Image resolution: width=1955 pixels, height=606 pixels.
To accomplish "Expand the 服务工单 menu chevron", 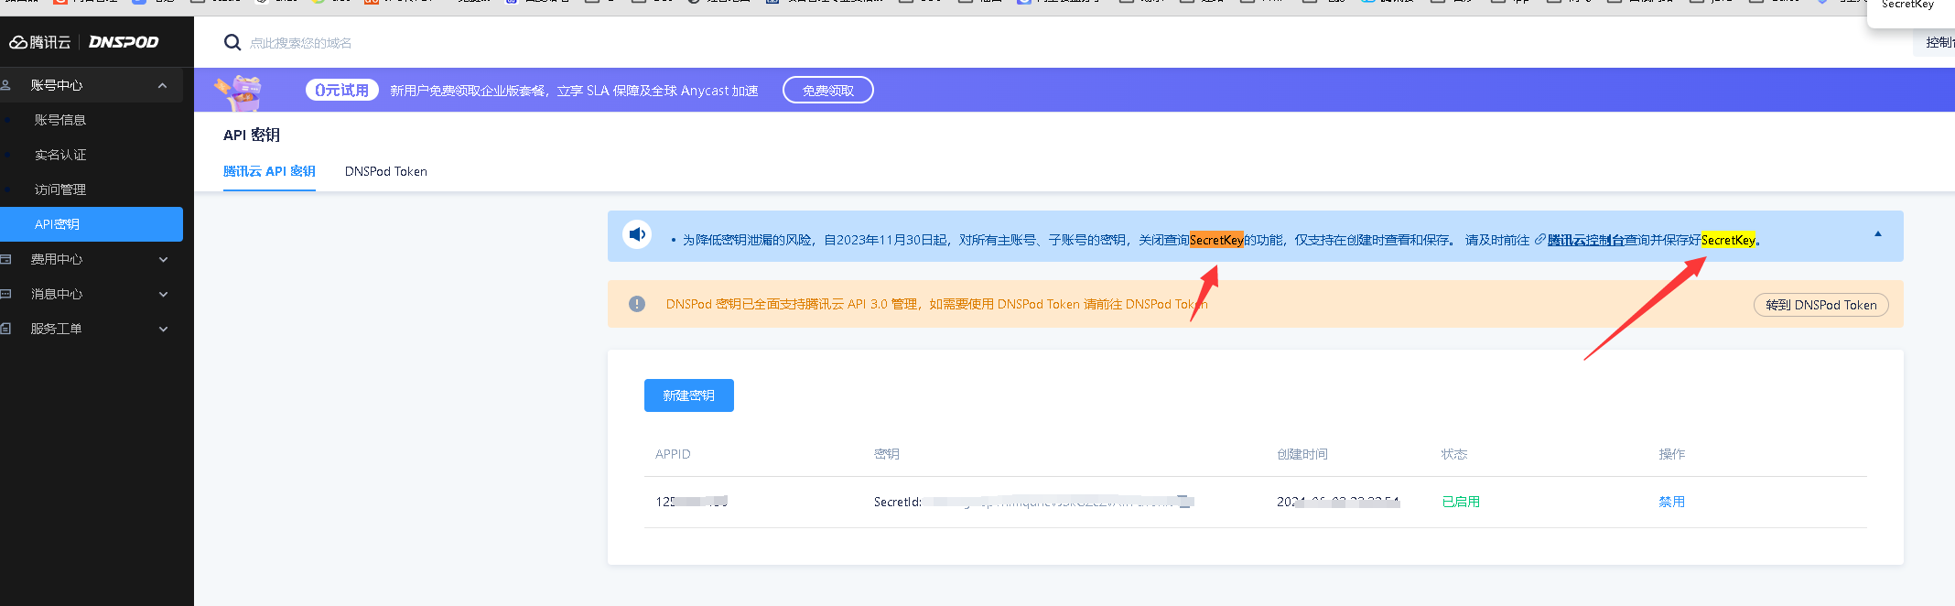I will 163,329.
